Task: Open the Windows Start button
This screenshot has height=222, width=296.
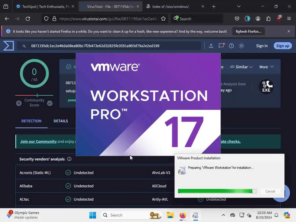Action: [92, 215]
